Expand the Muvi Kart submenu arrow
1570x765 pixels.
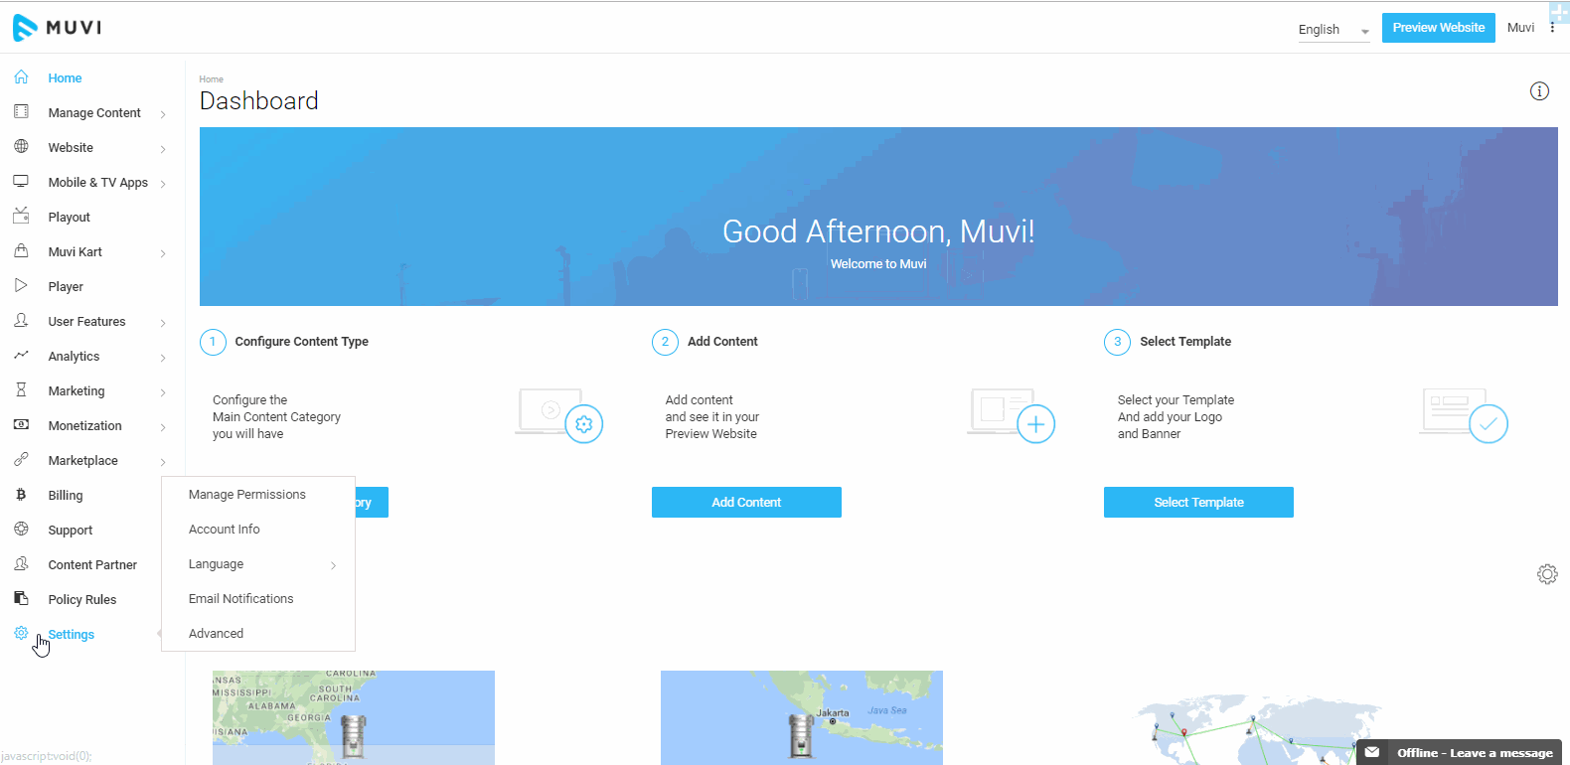(163, 253)
